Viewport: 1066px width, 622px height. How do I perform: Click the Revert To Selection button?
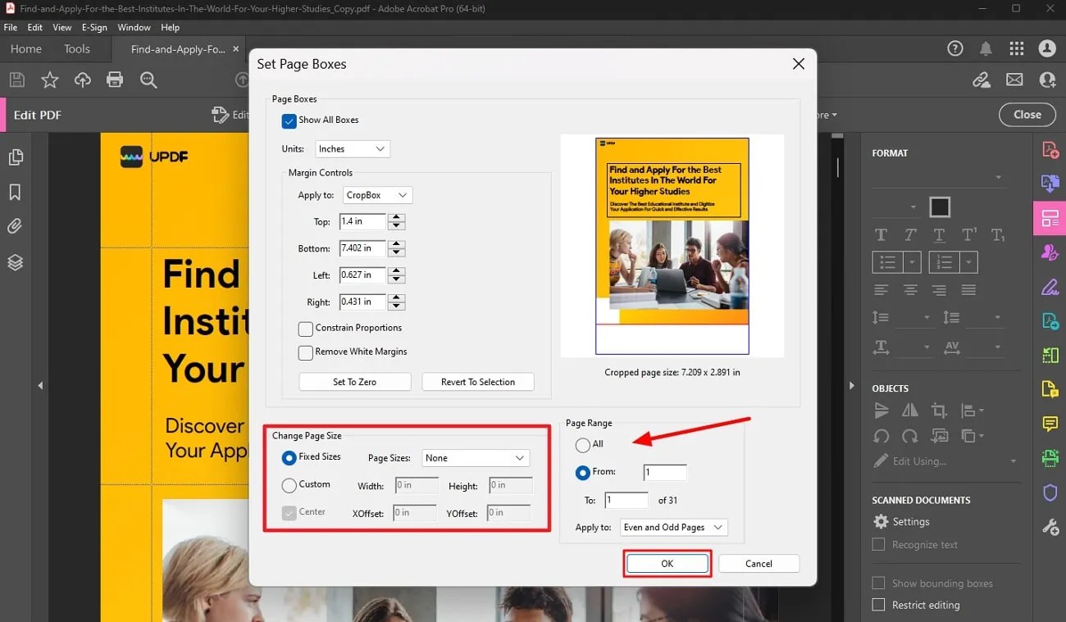coord(478,381)
